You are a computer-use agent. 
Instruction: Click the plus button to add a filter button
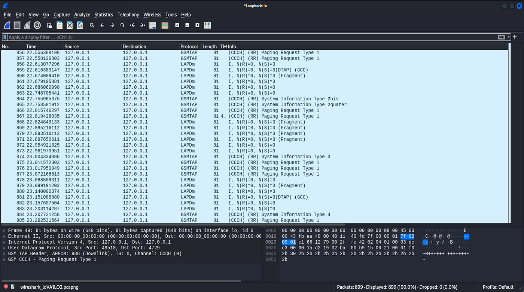515,37
